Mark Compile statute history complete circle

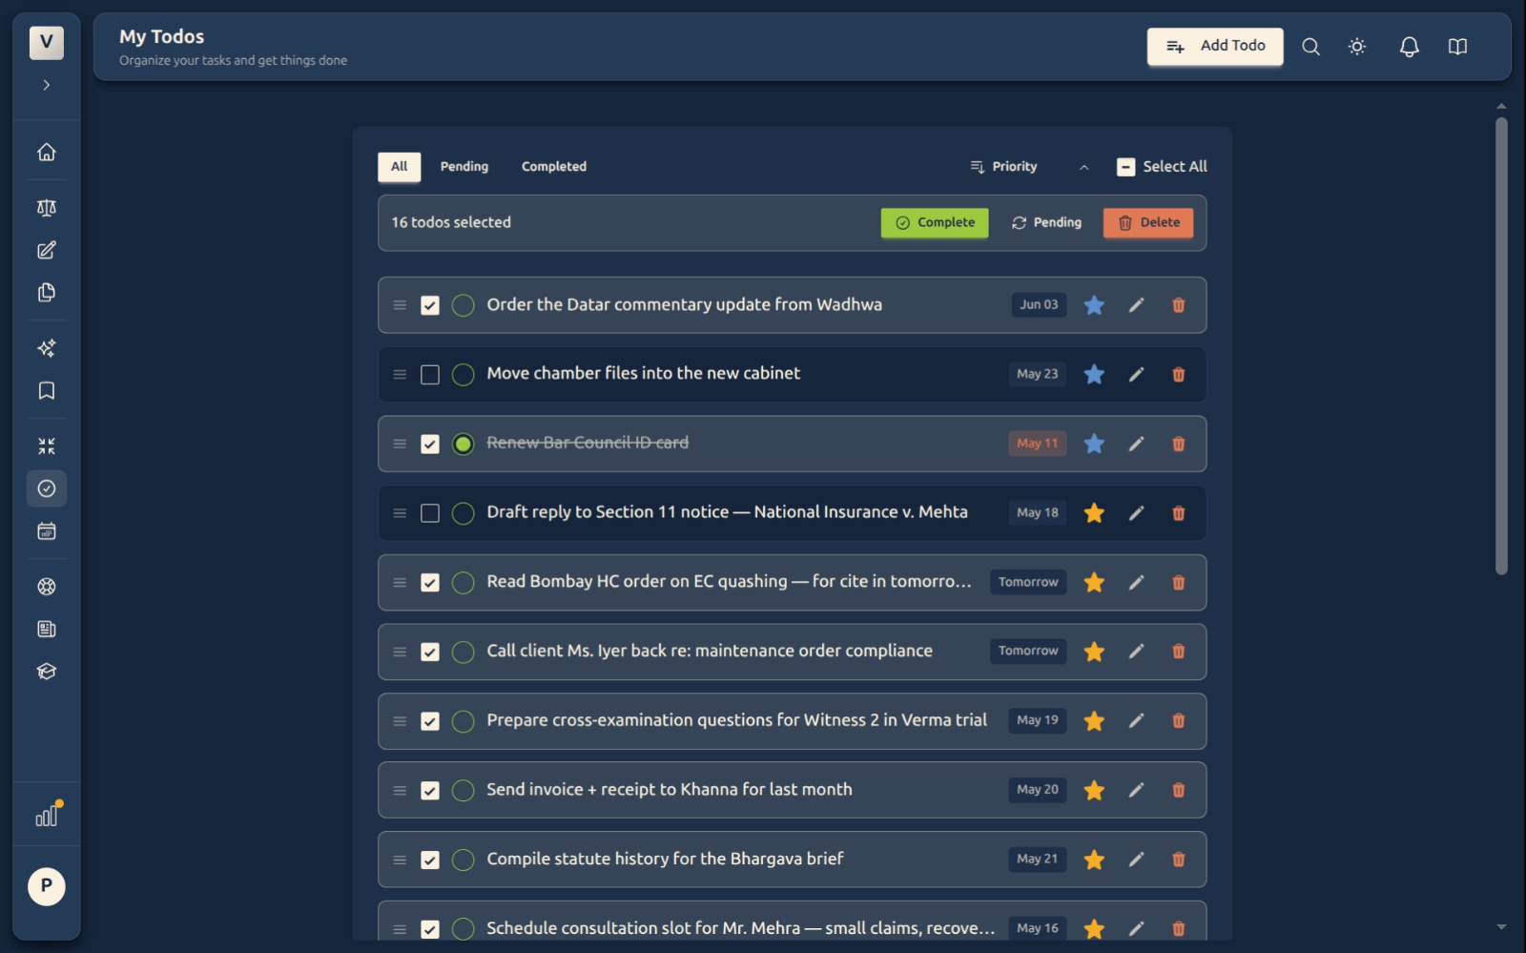(463, 860)
